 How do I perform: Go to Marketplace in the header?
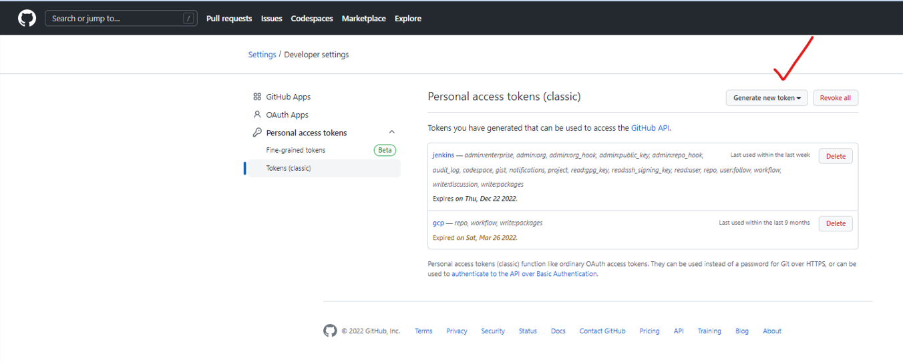point(363,19)
